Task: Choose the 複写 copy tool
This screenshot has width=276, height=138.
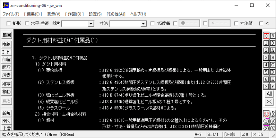Action: click(x=6, y=84)
